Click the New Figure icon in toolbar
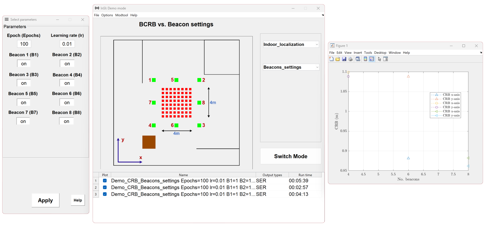The image size is (488, 228). [332, 59]
